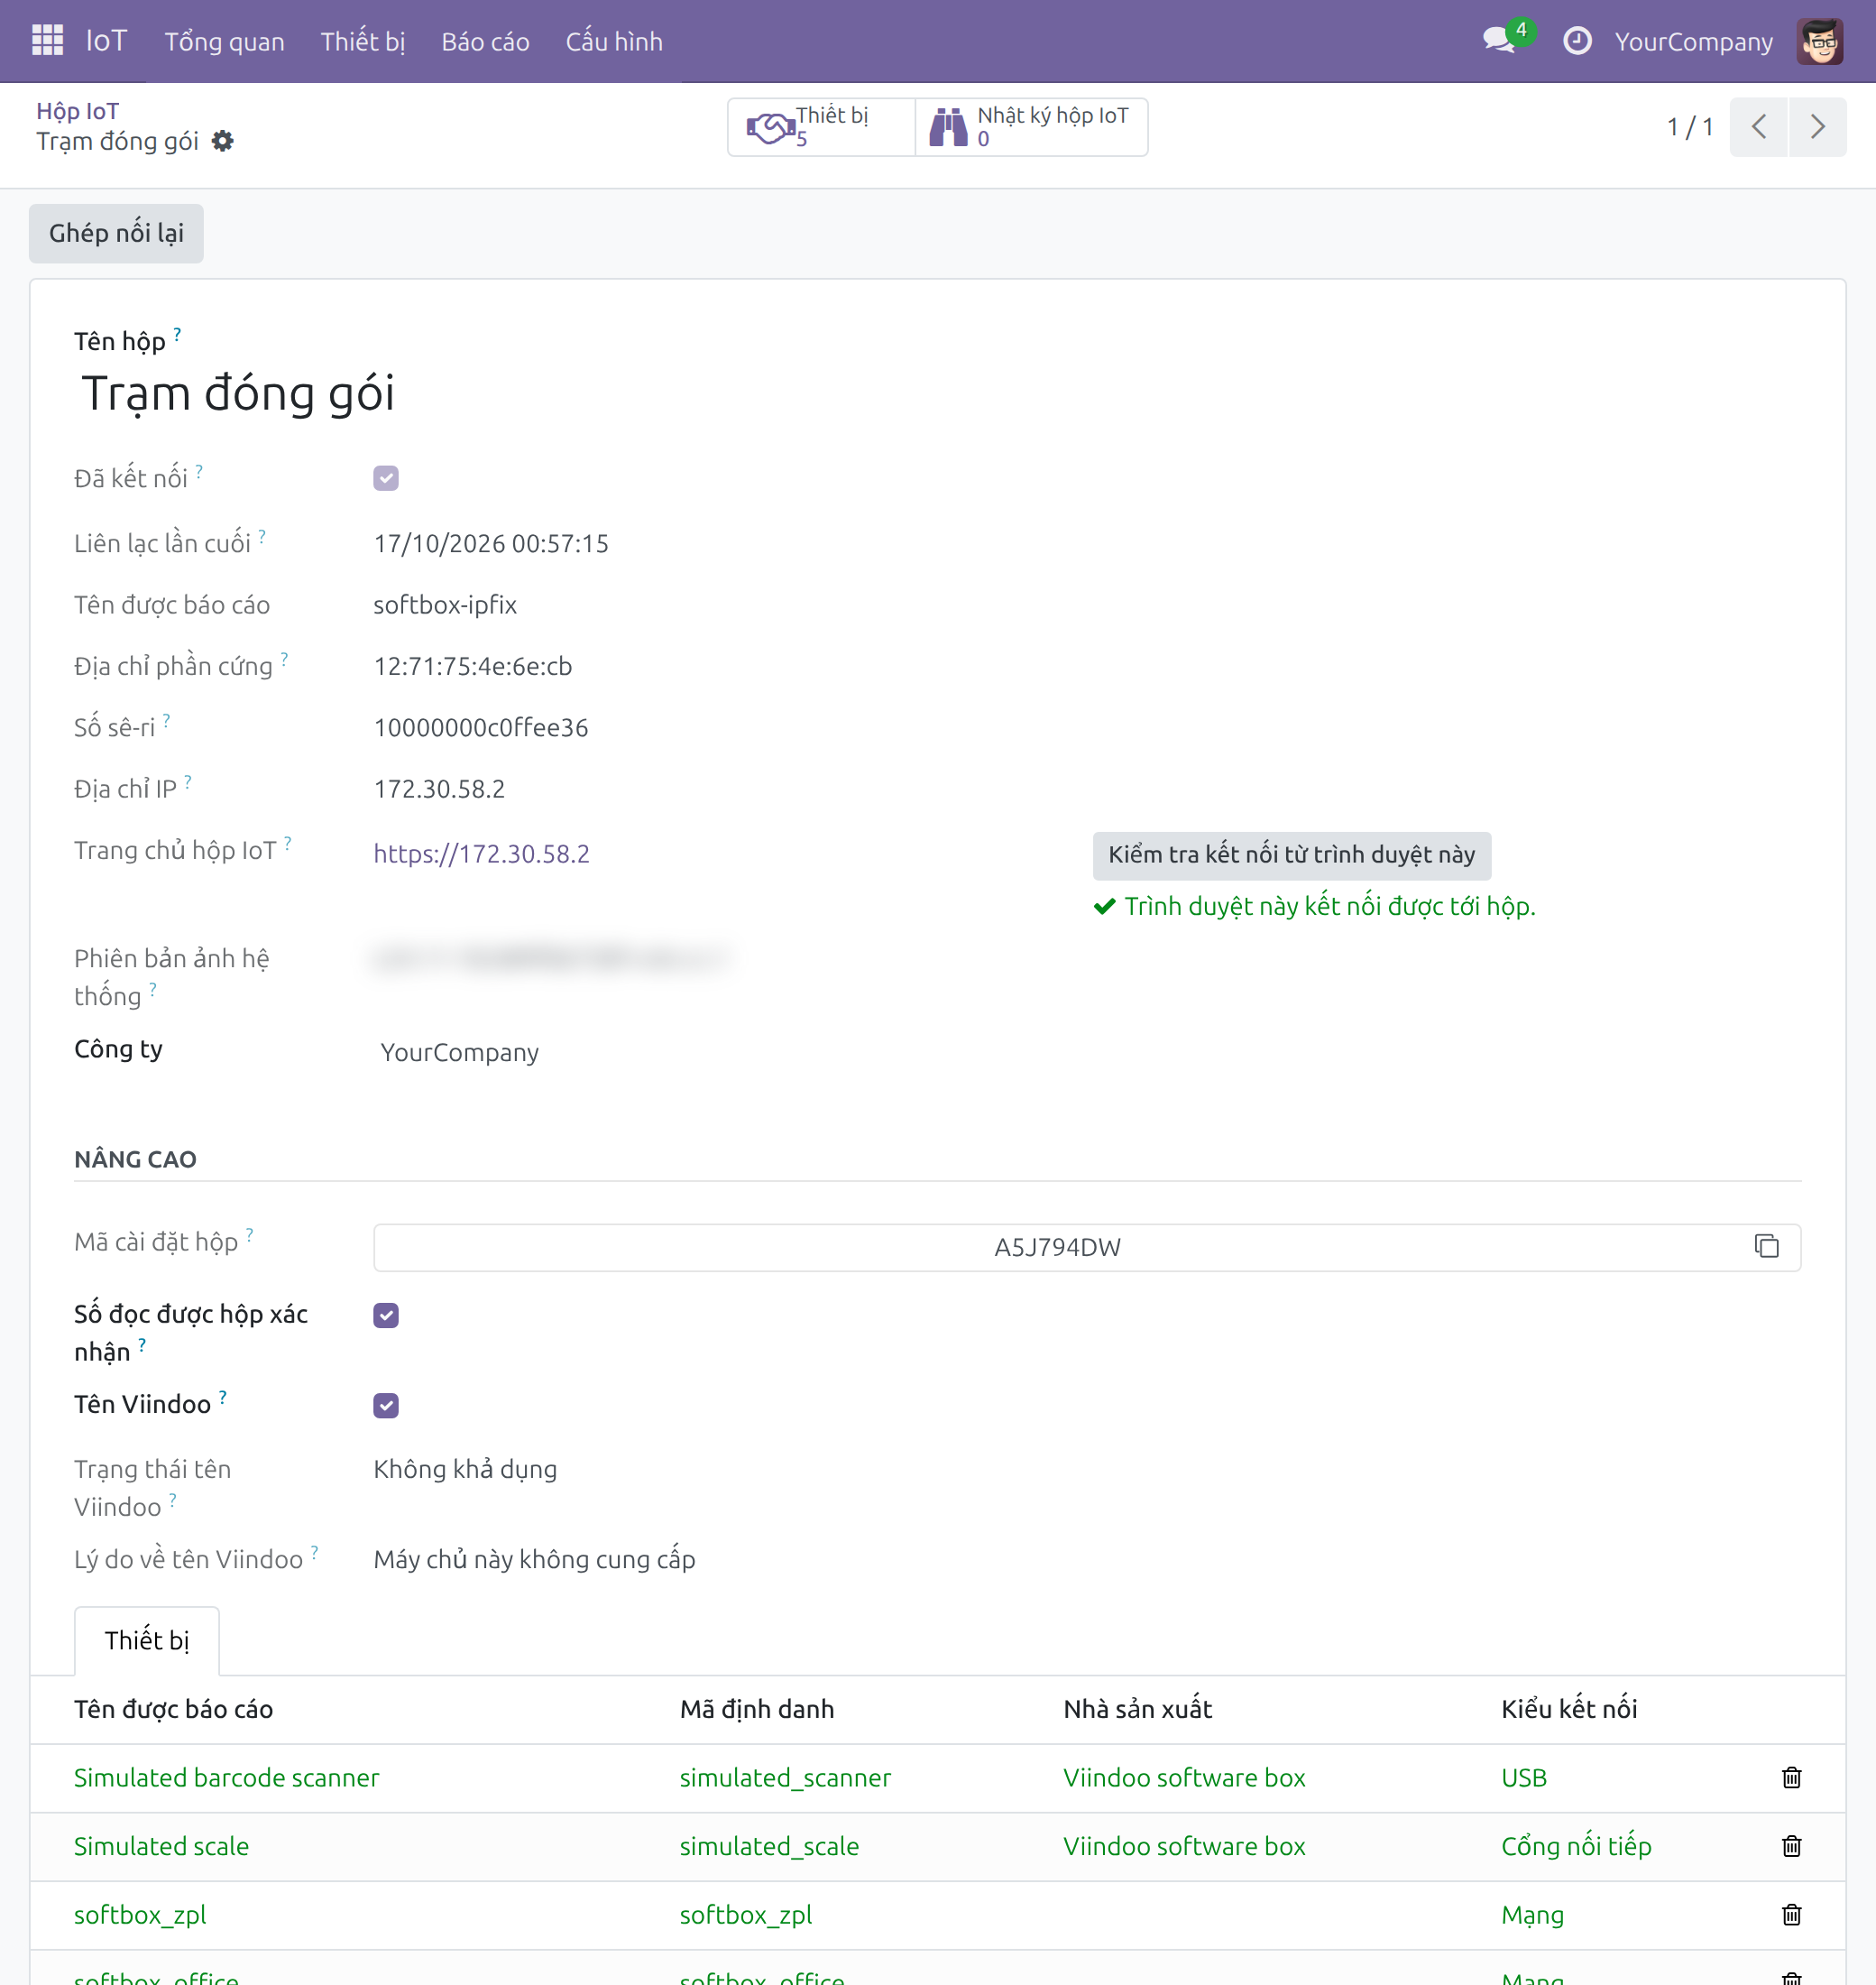Screen dimensions: 1876x1985
Task: Open the apps grid menu icon
Action: click(x=47, y=41)
